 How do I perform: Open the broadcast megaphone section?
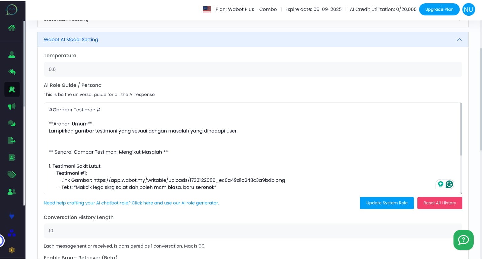tap(12, 106)
